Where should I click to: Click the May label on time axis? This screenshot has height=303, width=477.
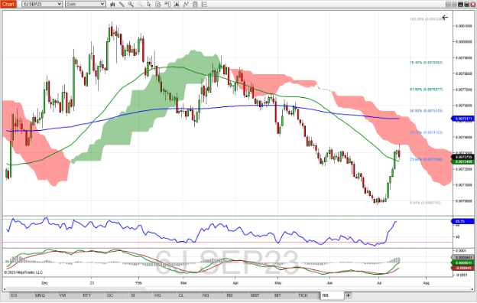coord(278,283)
